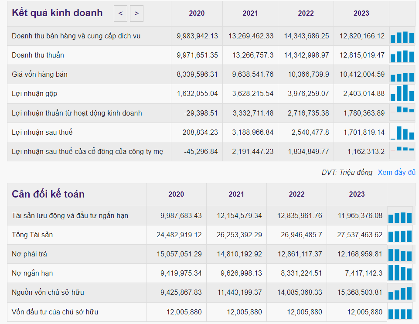Click the Doanh thu thuần mini bar chart
Image resolution: width=419 pixels, height=324 pixels.
(x=402, y=56)
